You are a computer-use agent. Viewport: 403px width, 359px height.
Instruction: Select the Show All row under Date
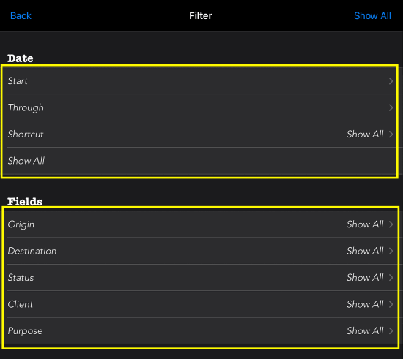199,161
